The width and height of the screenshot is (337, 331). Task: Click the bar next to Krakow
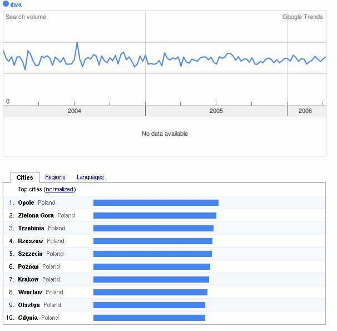click(x=151, y=280)
